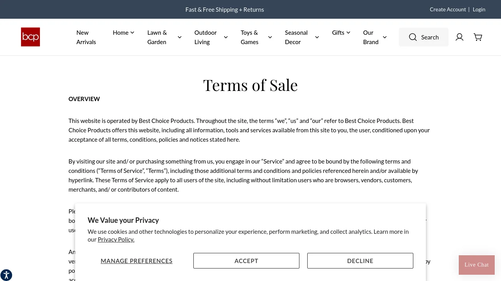This screenshot has width=501, height=281.
Task: Select the Our Brand menu item
Action: (371, 37)
